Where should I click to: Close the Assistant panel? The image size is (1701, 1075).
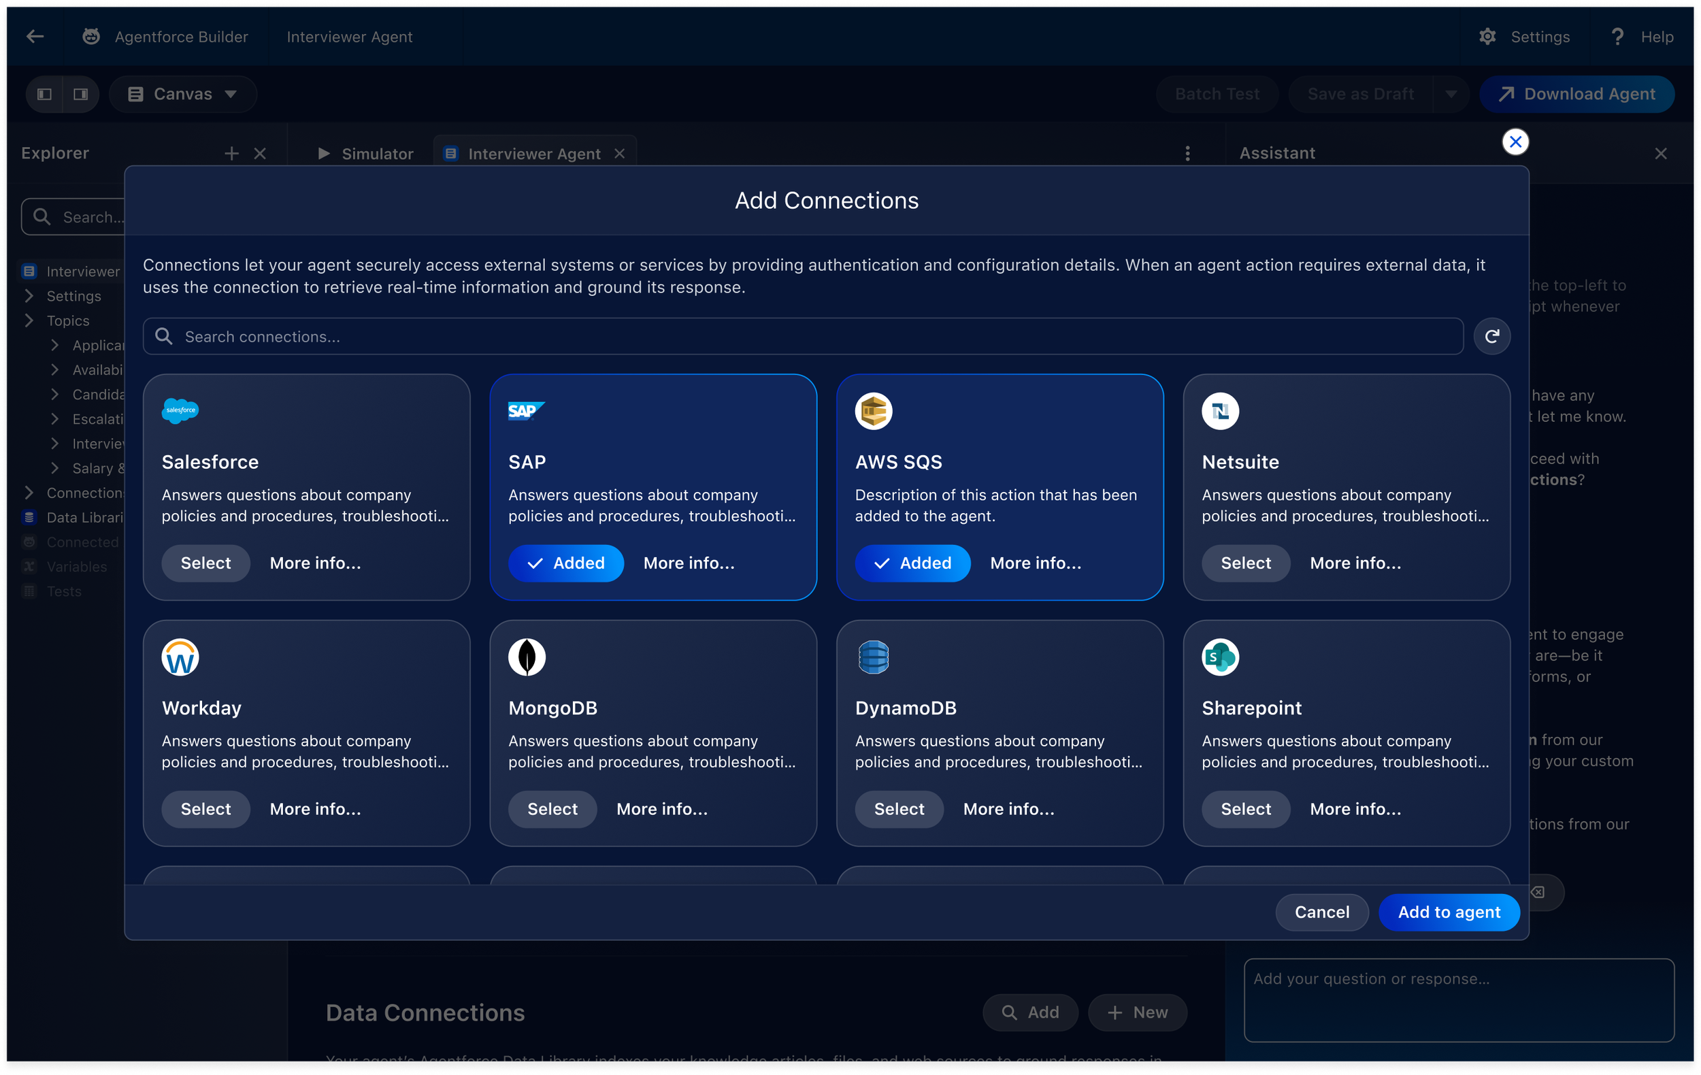1661,153
